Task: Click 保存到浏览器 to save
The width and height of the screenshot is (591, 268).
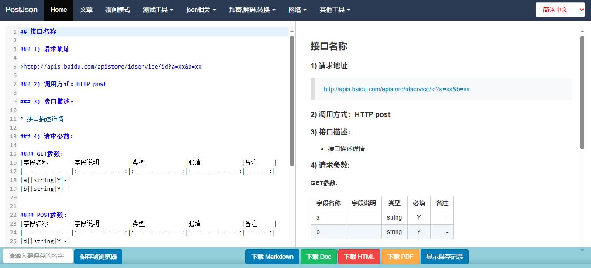Action: point(98,257)
